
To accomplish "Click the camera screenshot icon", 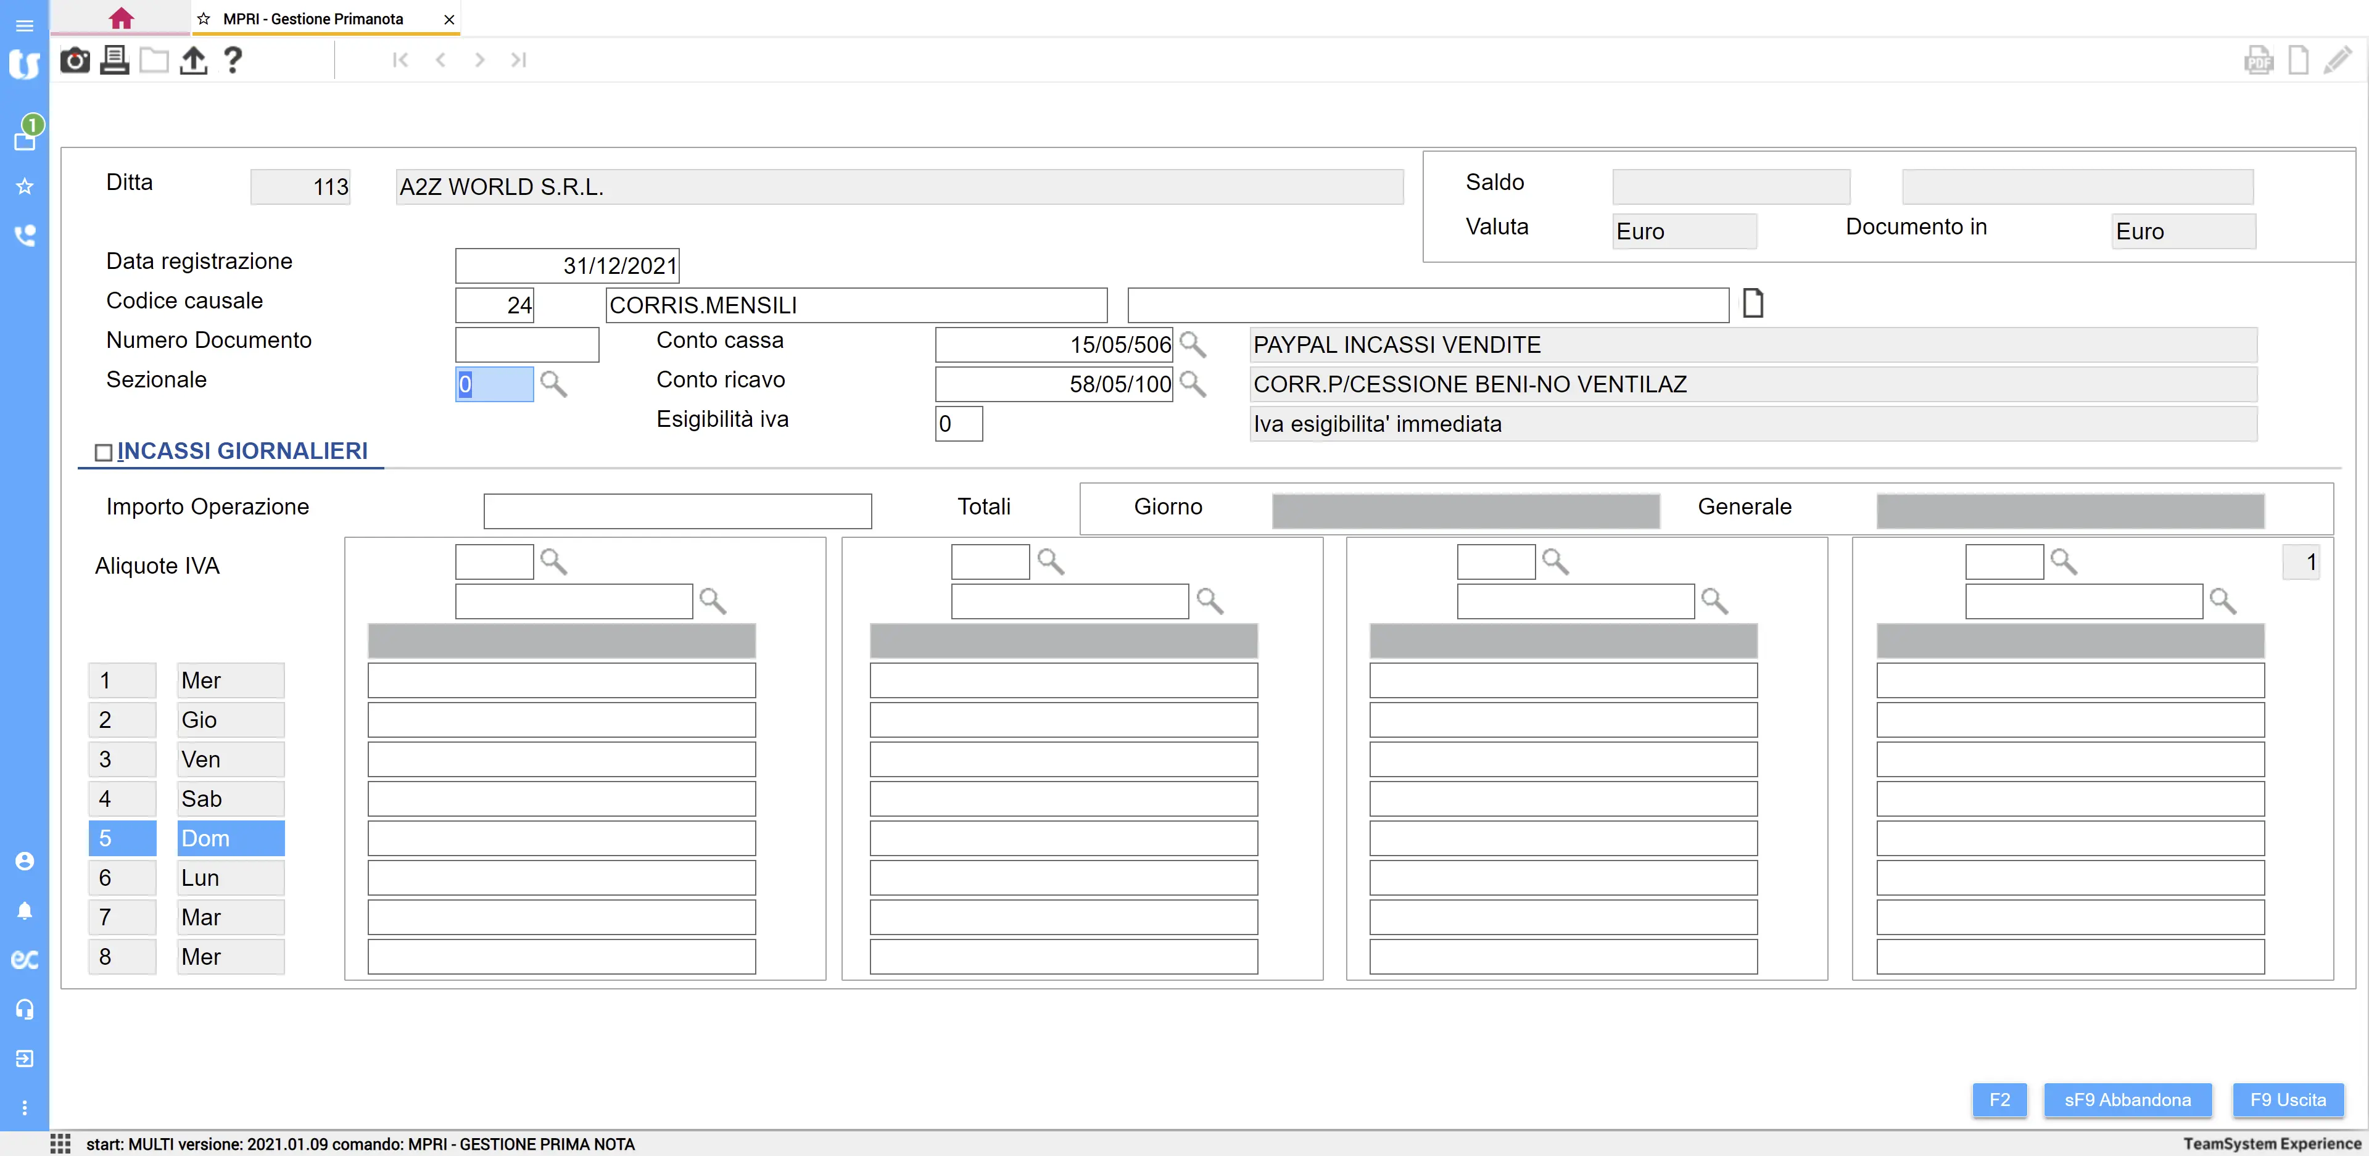I will (75, 60).
